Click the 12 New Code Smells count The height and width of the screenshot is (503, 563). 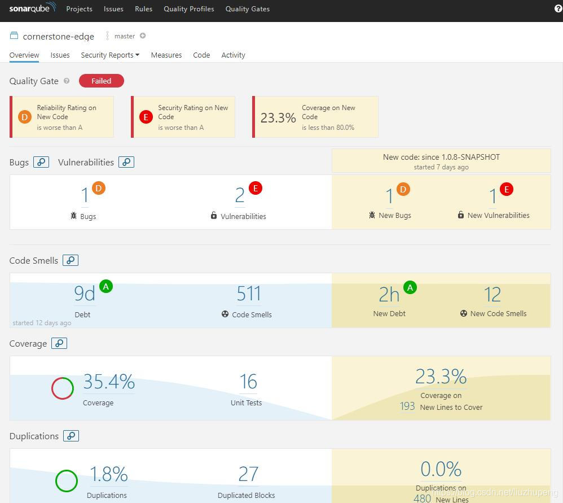[492, 295]
